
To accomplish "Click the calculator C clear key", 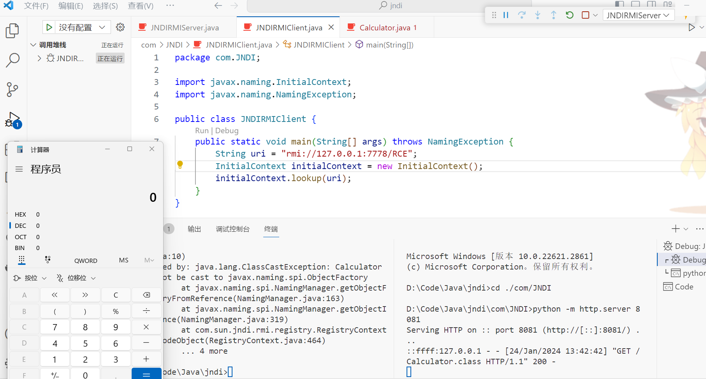I will (116, 295).
